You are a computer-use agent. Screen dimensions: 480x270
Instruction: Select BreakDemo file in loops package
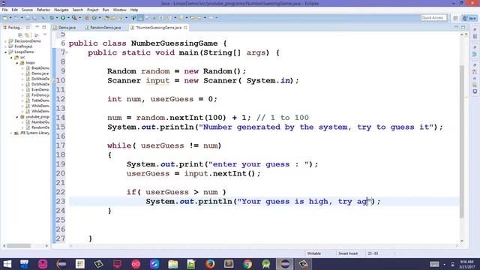(37, 68)
